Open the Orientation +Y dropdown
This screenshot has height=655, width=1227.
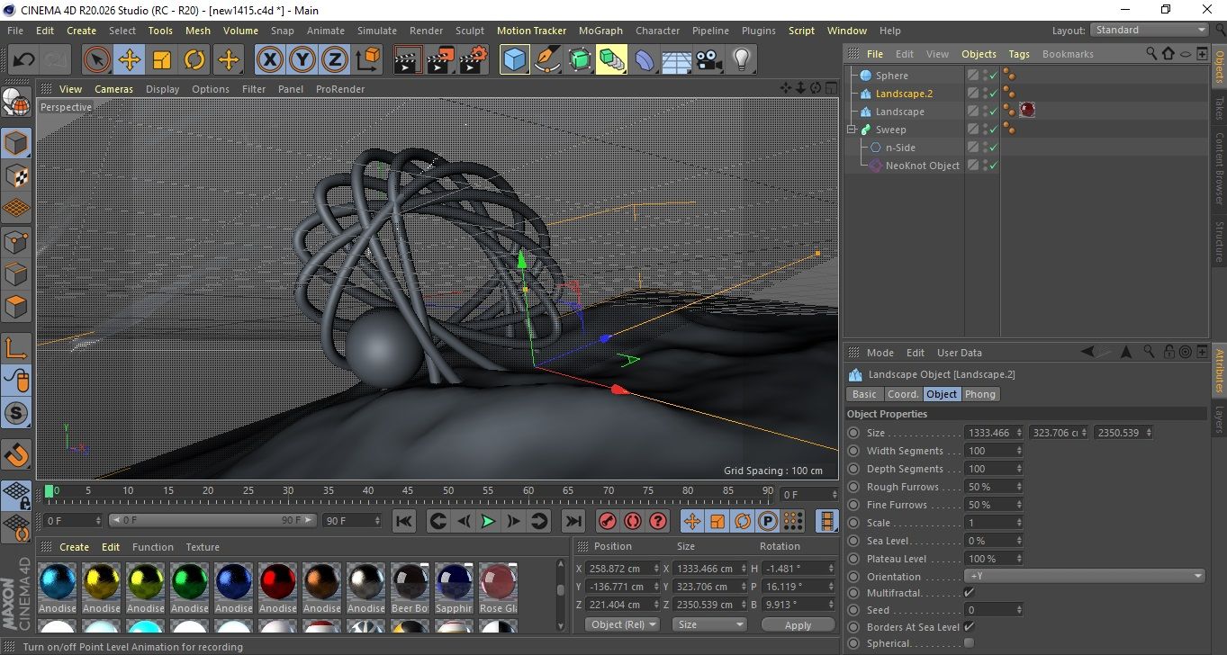(1084, 576)
